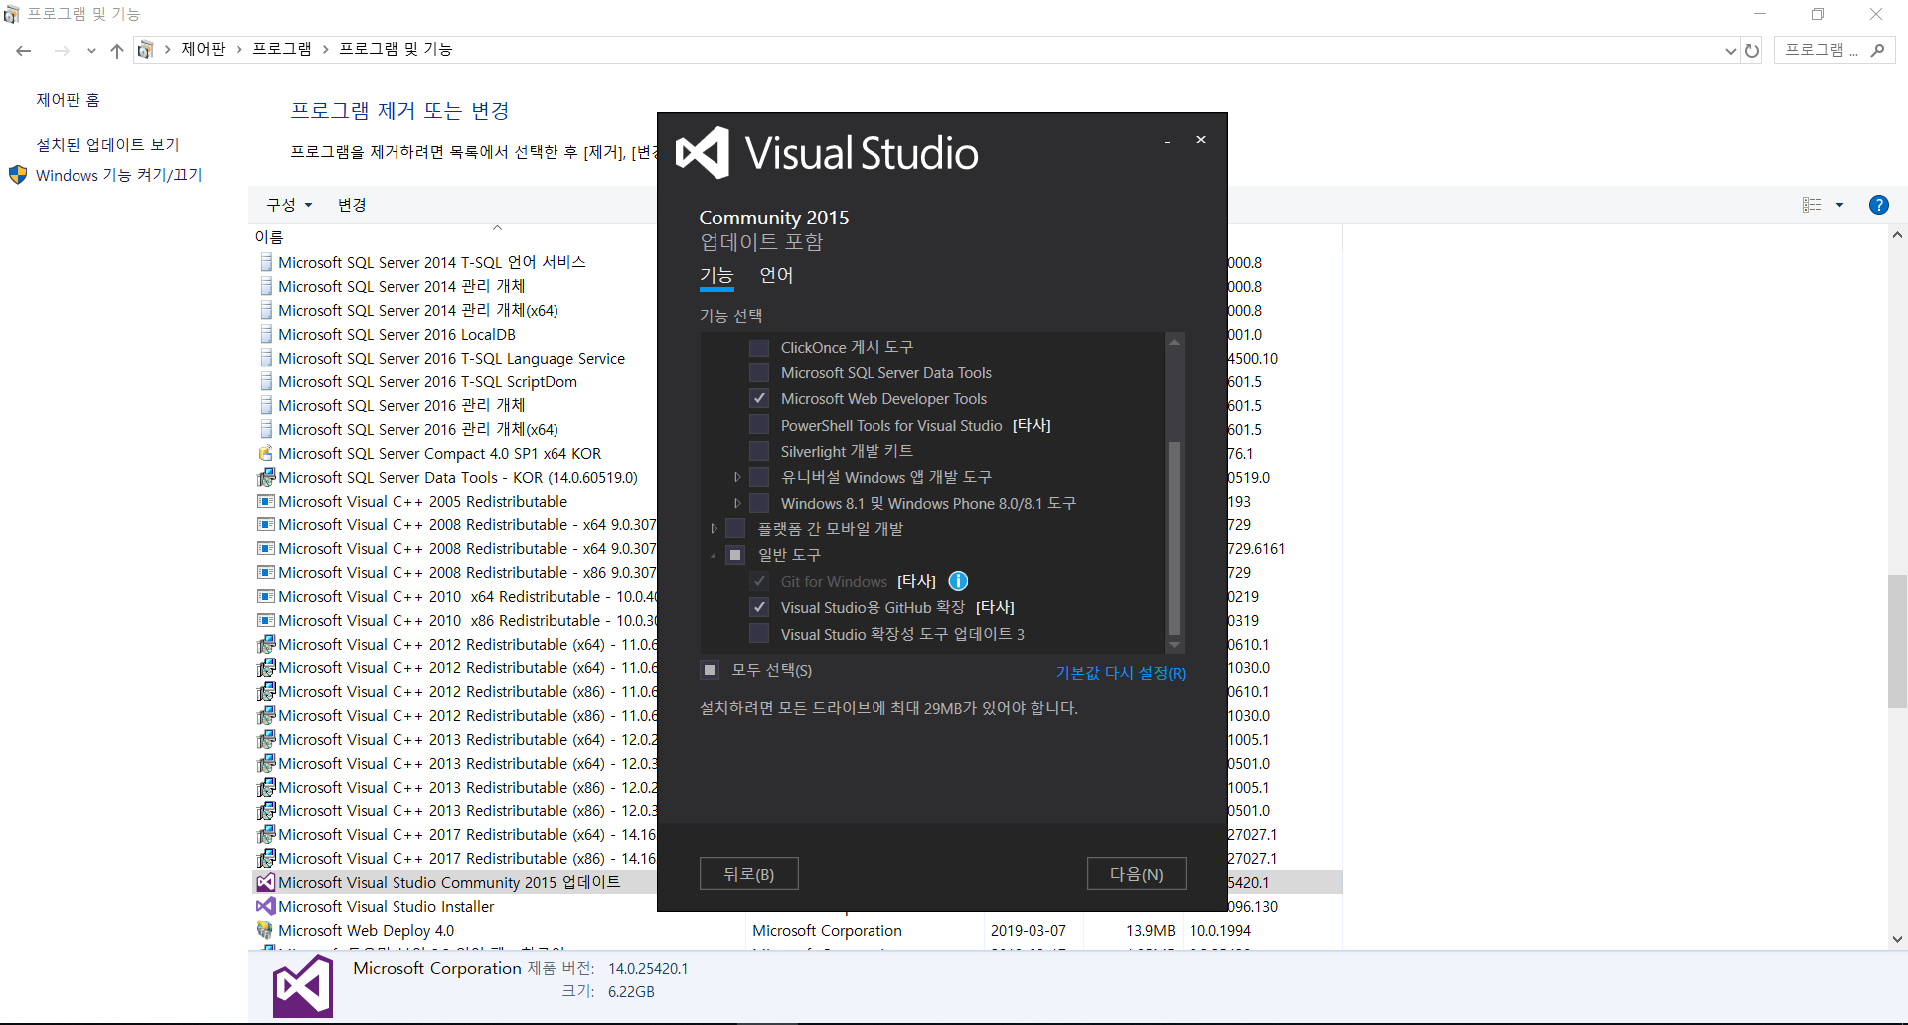Viewport: 1908px width, 1025px height.
Task: Click icon of Visual C++ 2013 Redistributable (x86) - 12.0.2 row
Action: (266, 787)
